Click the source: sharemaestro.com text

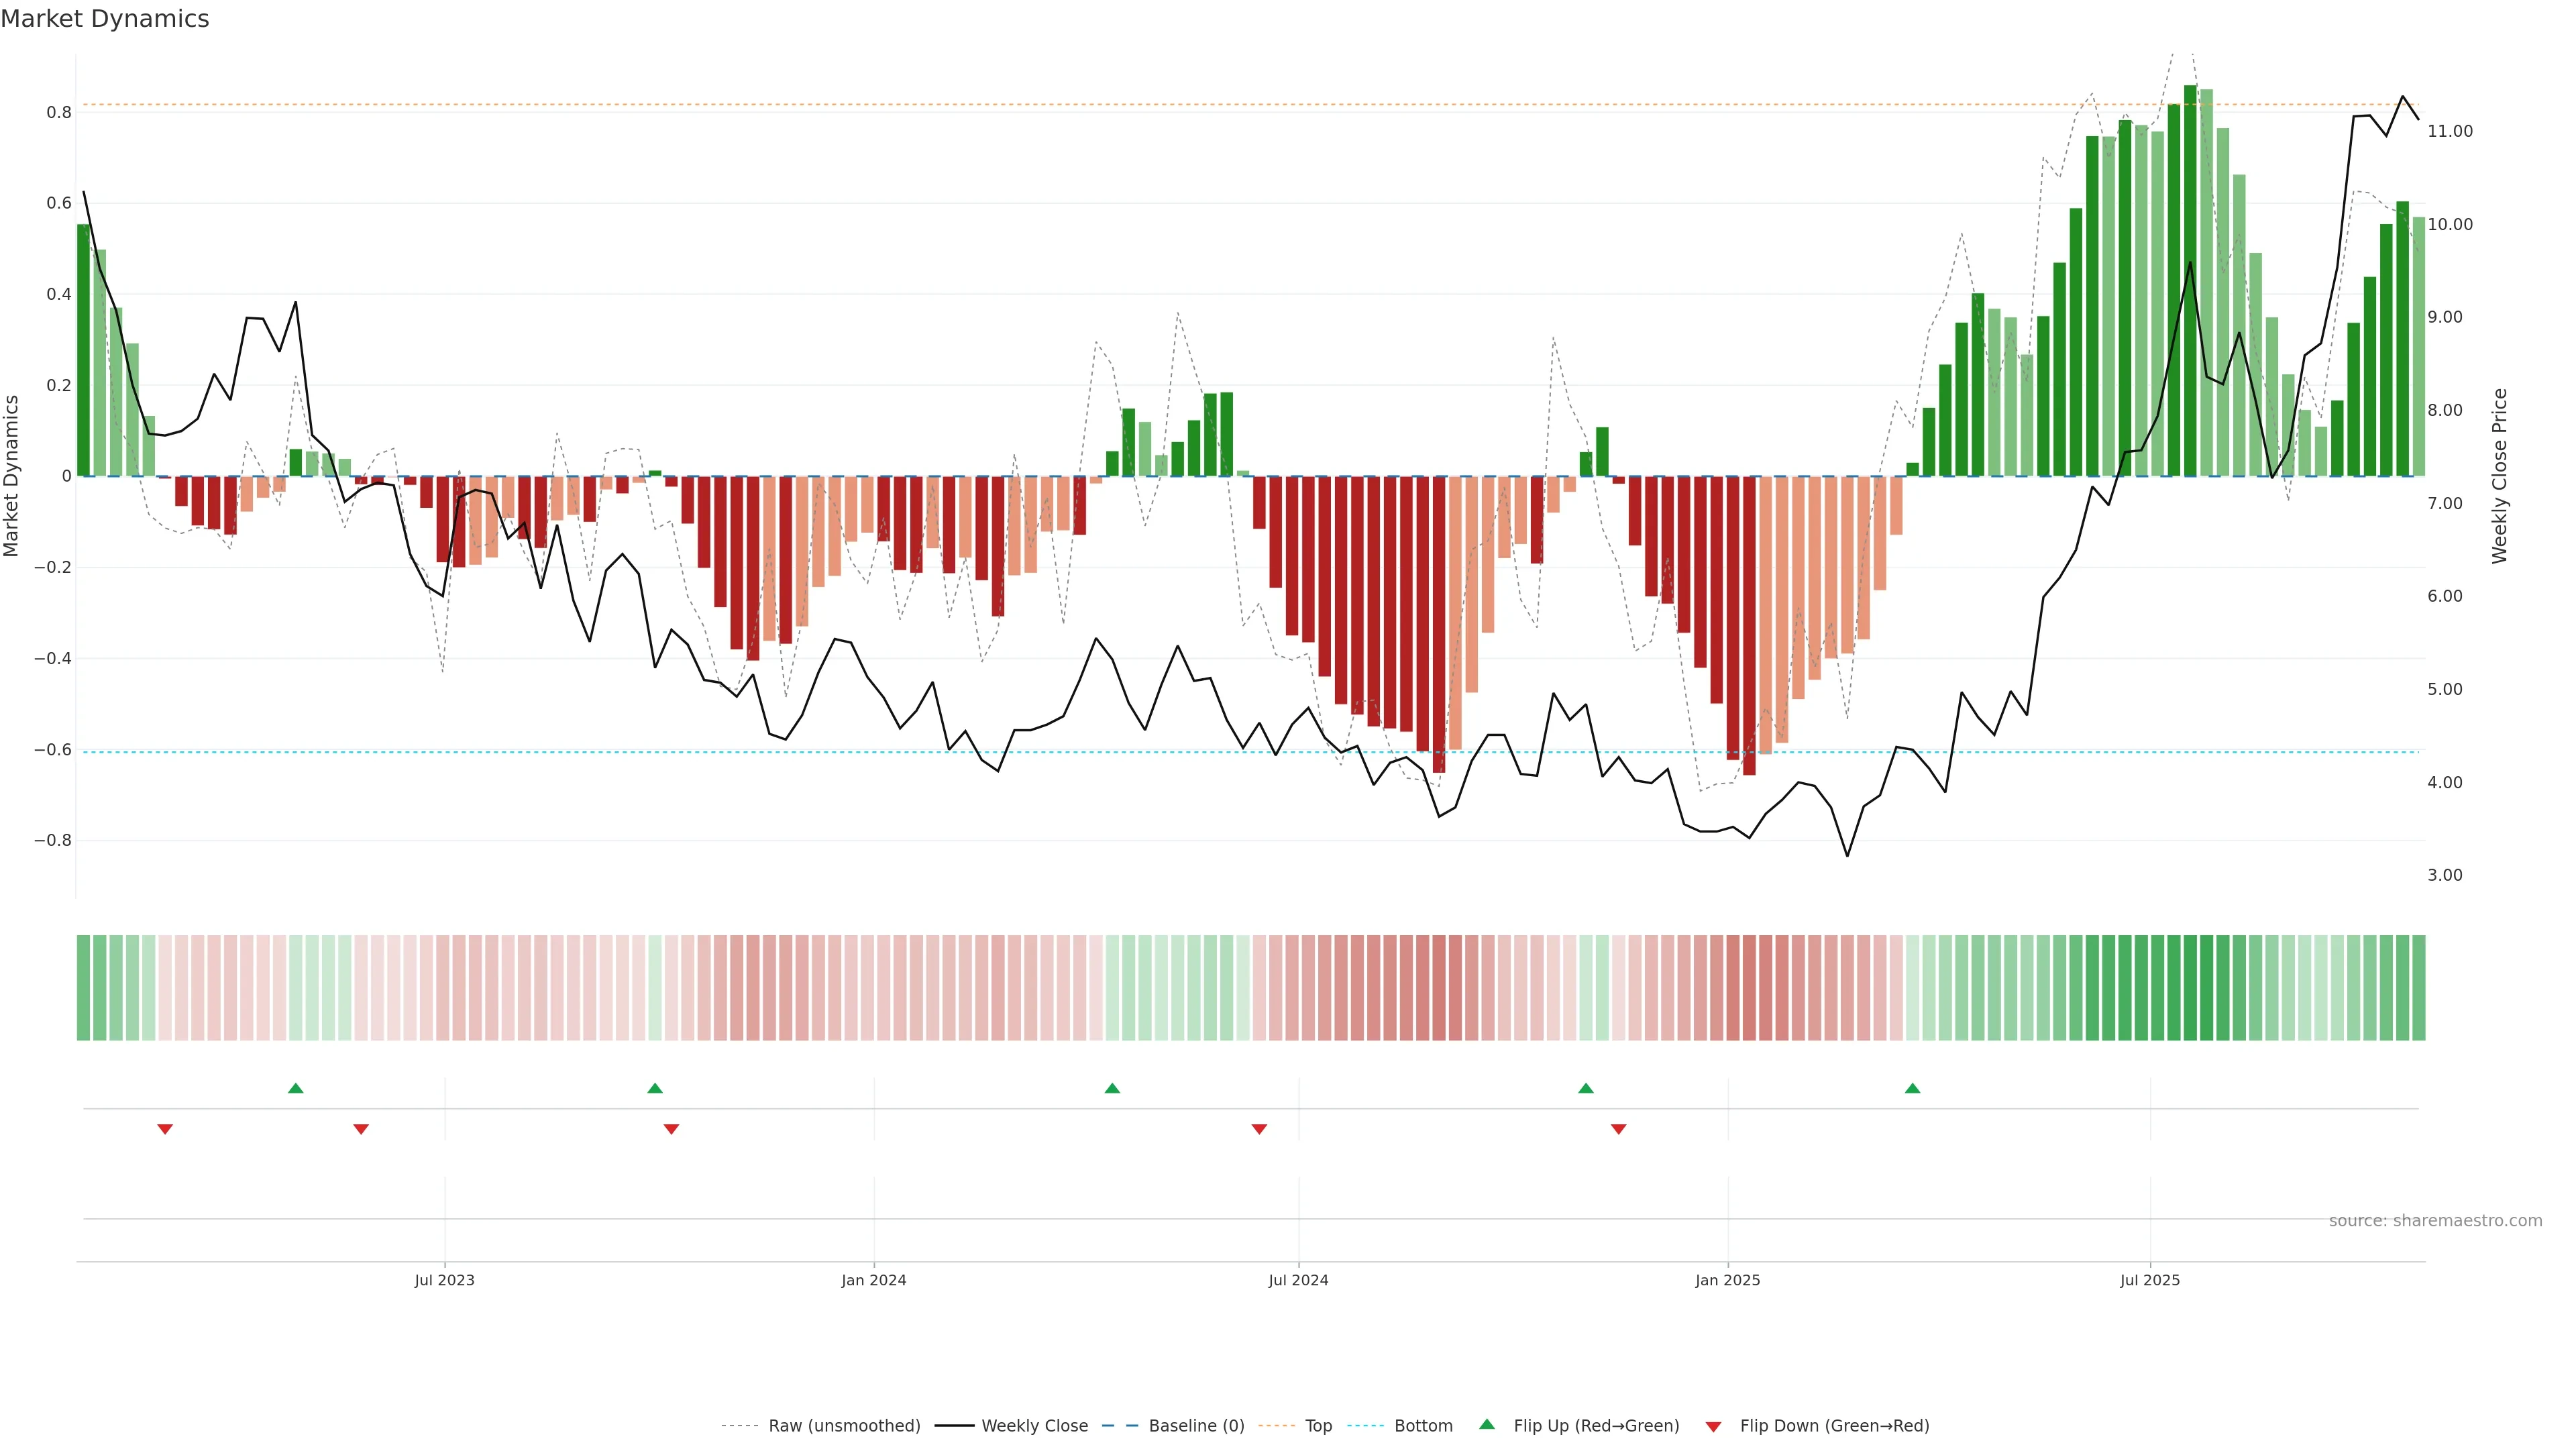2435,1221
